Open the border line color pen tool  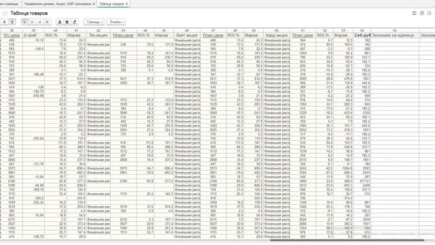(75, 22)
